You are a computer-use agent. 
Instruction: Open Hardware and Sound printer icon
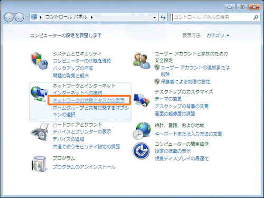(40, 132)
